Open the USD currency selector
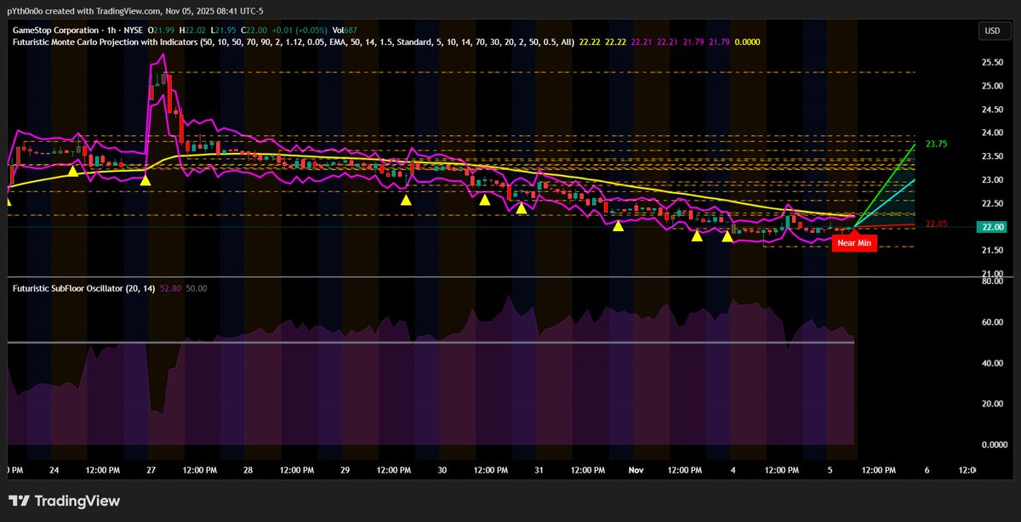 pos(992,31)
